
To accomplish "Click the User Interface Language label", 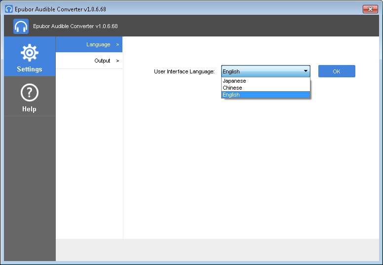I will pos(184,71).
